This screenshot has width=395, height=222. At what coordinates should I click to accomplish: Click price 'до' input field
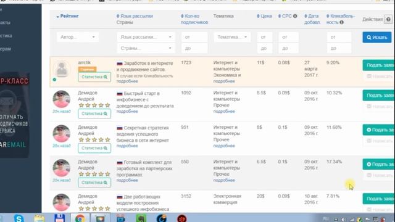click(265, 48)
